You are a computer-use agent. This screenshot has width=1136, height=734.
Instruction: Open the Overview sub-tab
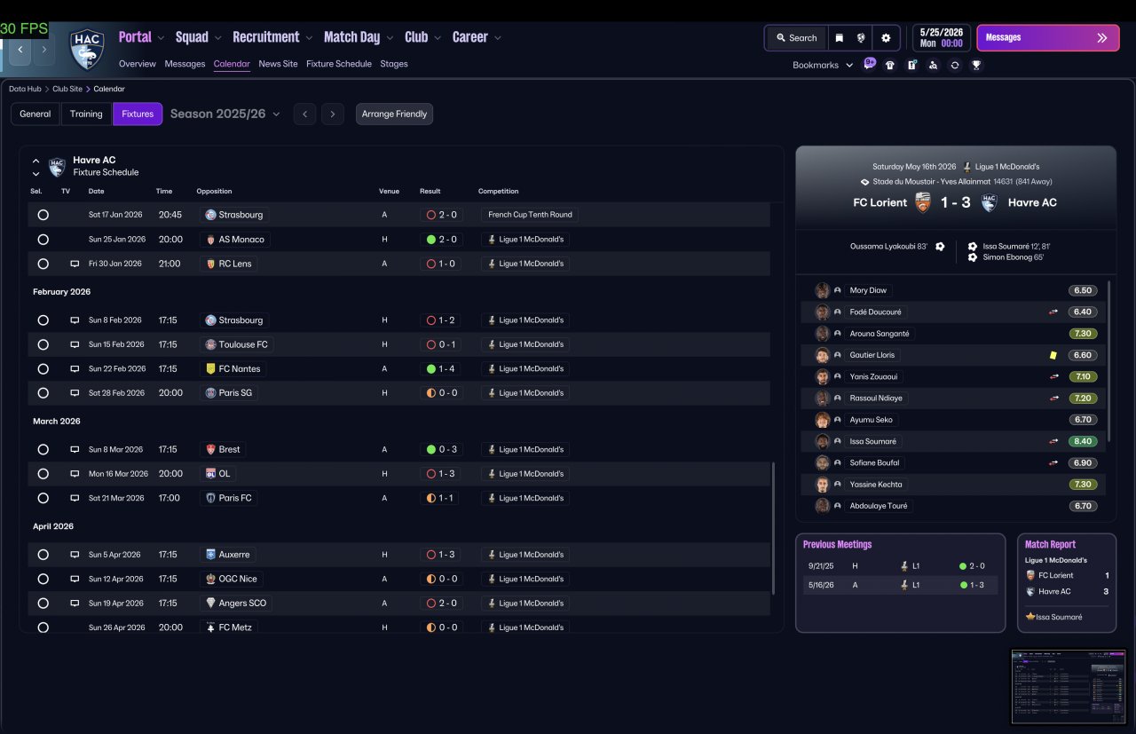tap(138, 64)
